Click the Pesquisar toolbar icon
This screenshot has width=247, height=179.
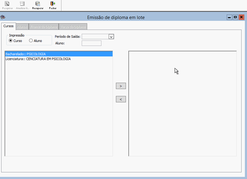click(x=7, y=4)
